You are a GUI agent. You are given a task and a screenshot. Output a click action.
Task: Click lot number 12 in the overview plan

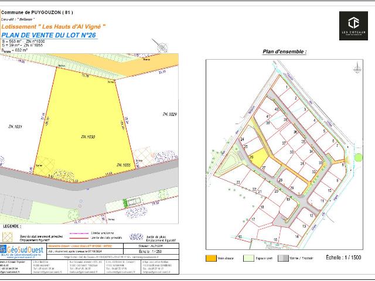point(311,215)
